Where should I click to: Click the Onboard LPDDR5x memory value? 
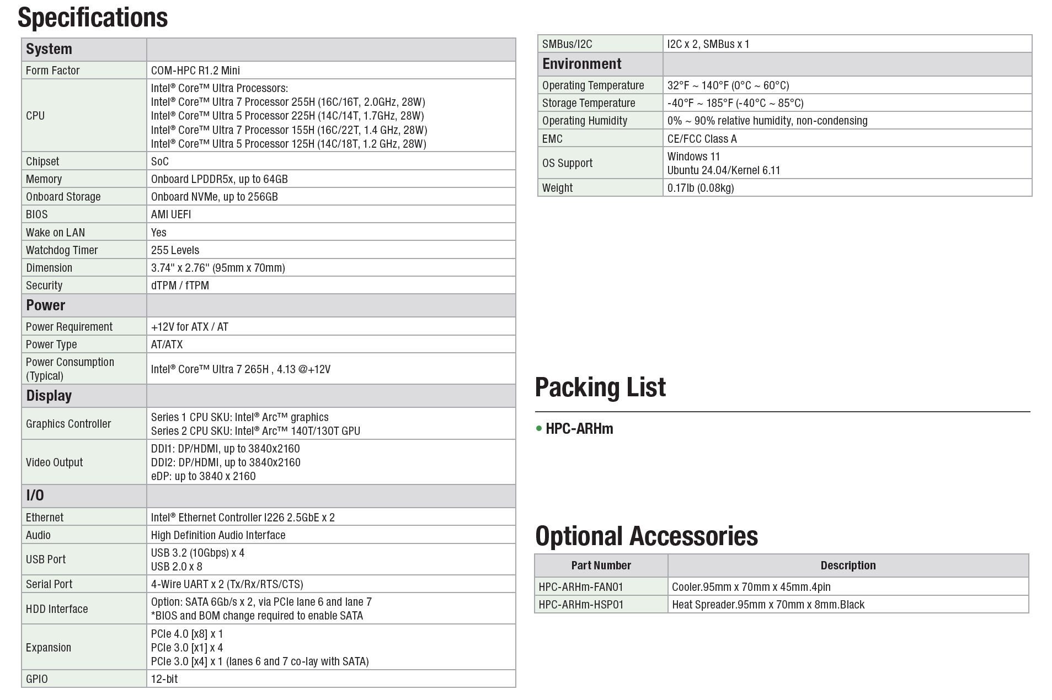coord(219,179)
